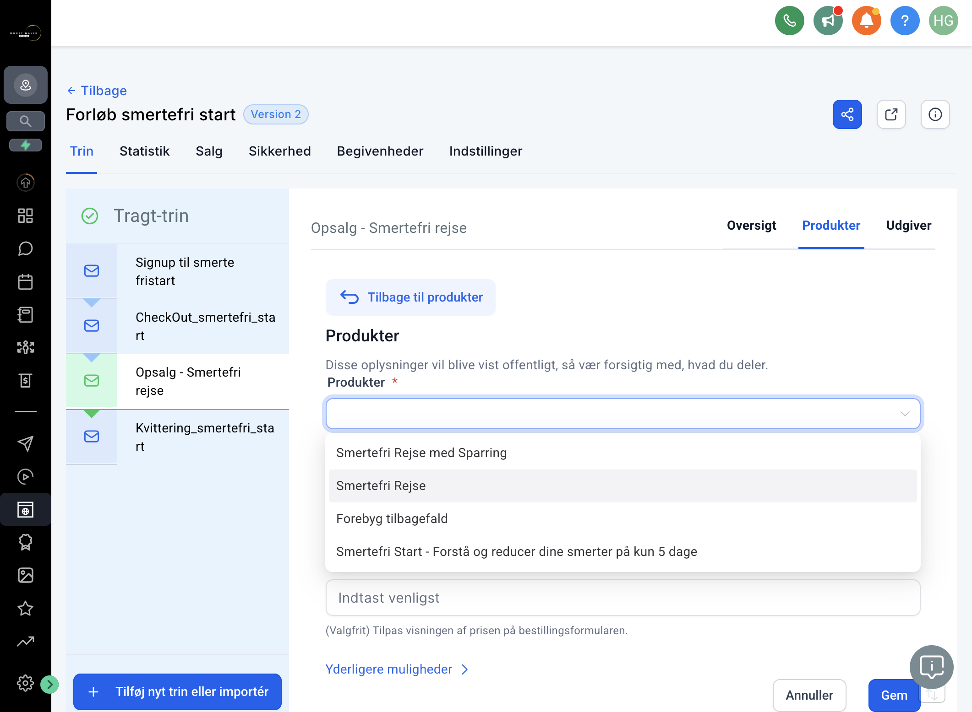Switch to the Statistik tab
The height and width of the screenshot is (712, 972).
(x=144, y=151)
